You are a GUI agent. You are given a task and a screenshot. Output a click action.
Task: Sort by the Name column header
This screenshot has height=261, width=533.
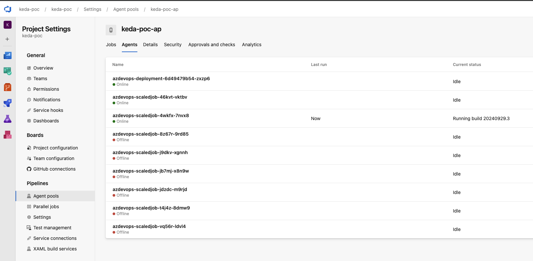coord(118,65)
